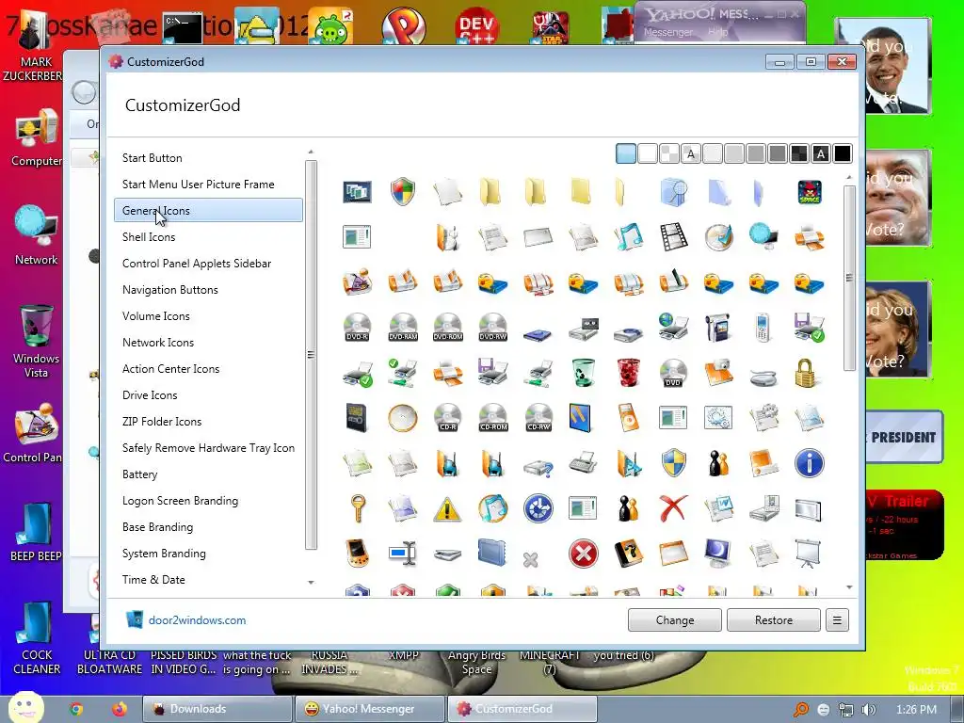The image size is (964, 723).
Task: Select the magnifier search folder icon
Action: click(x=673, y=192)
